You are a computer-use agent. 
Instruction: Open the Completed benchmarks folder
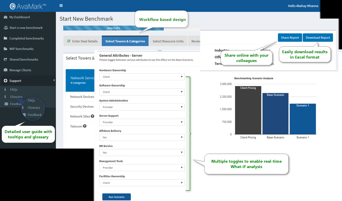[26, 39]
